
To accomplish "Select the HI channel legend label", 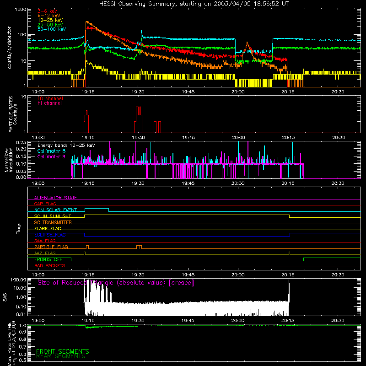I will pyautogui.click(x=49, y=103).
